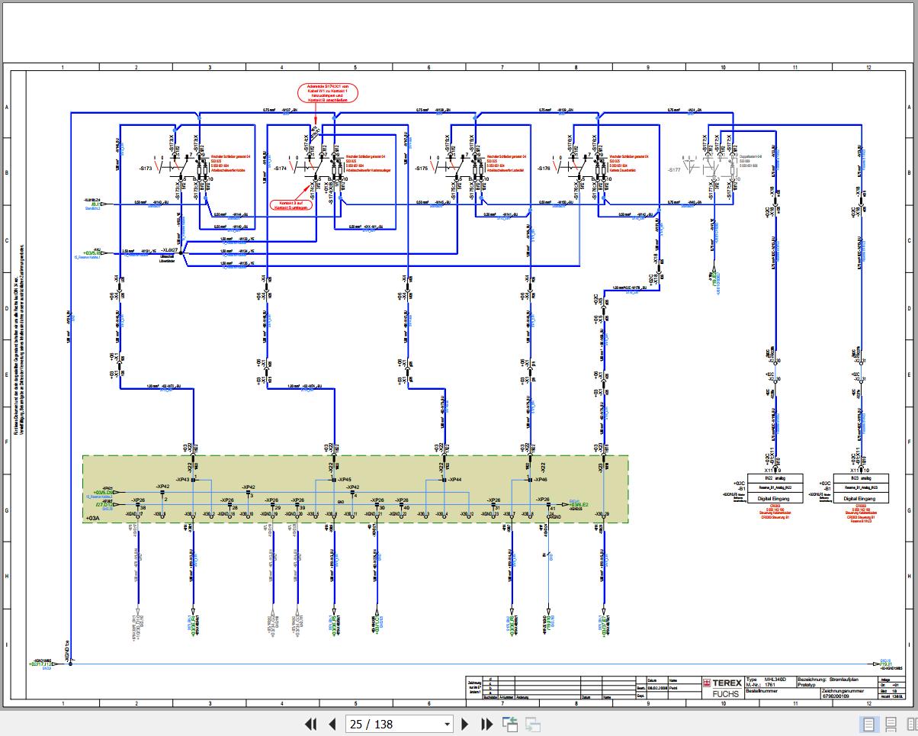
Task: Switch to two-page view
Action: coord(912,724)
